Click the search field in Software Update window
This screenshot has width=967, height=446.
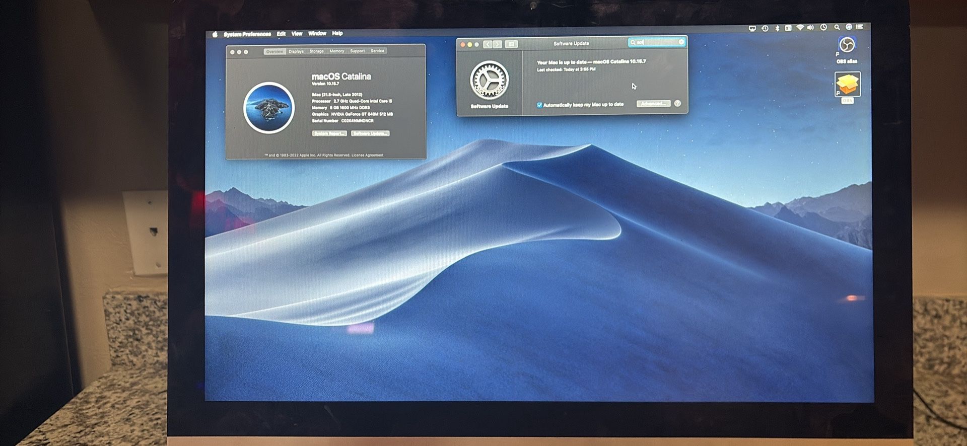point(657,42)
